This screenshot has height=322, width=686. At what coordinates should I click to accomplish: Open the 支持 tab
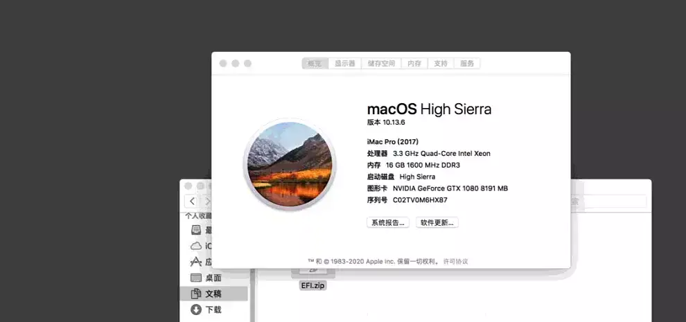(x=441, y=64)
